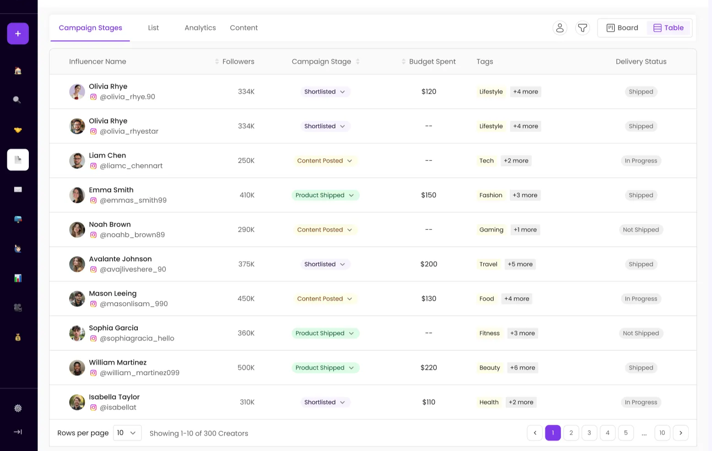Open the Rows per page dropdown
Viewport: 712px width, 451px height.
point(127,433)
